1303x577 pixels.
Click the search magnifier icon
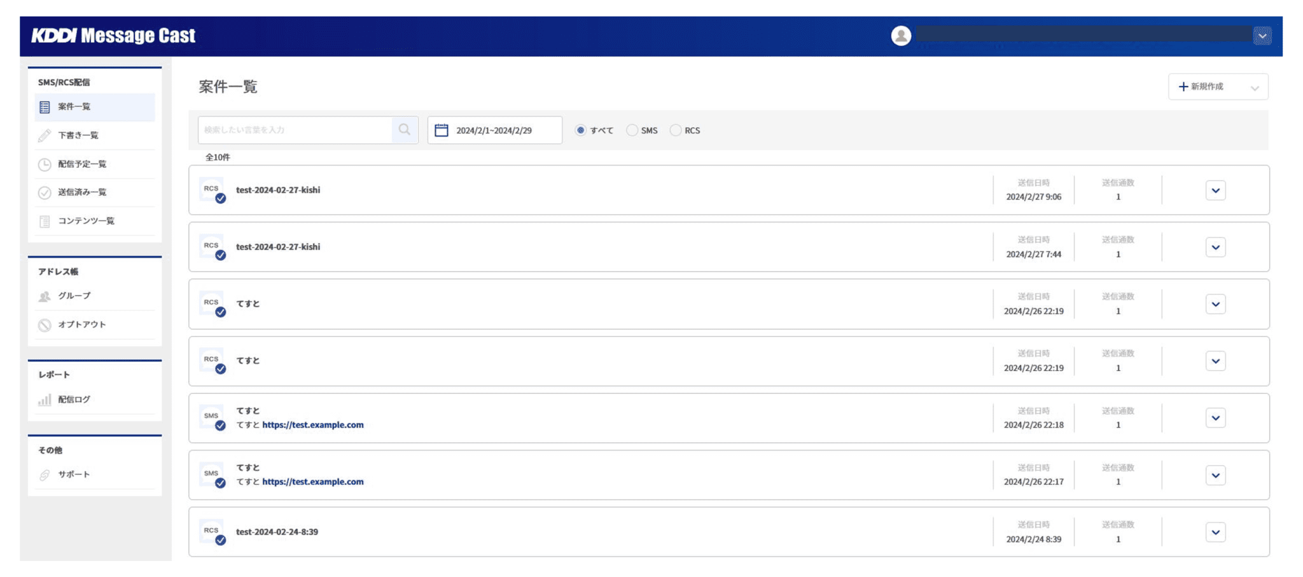[x=404, y=130]
